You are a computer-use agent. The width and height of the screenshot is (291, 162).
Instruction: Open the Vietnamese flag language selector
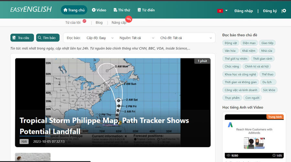pos(222,11)
